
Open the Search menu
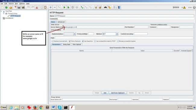pyautogui.click(x=11, y=4)
